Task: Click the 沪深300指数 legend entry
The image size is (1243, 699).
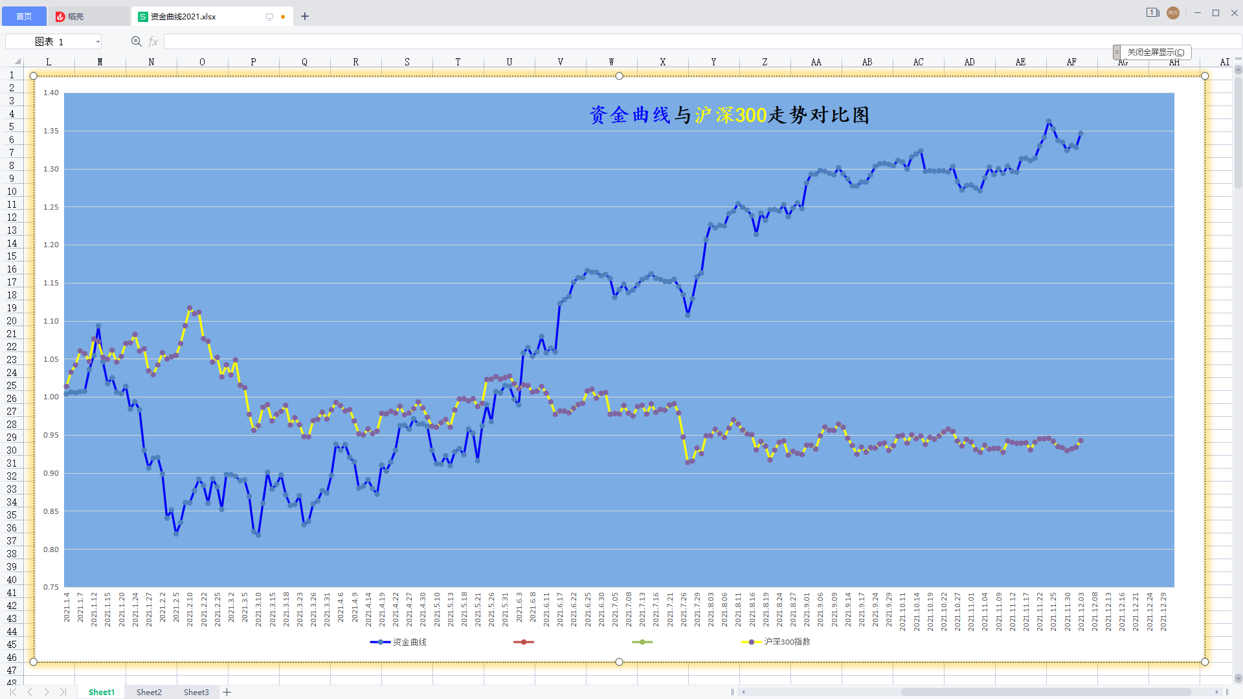Action: pos(786,641)
